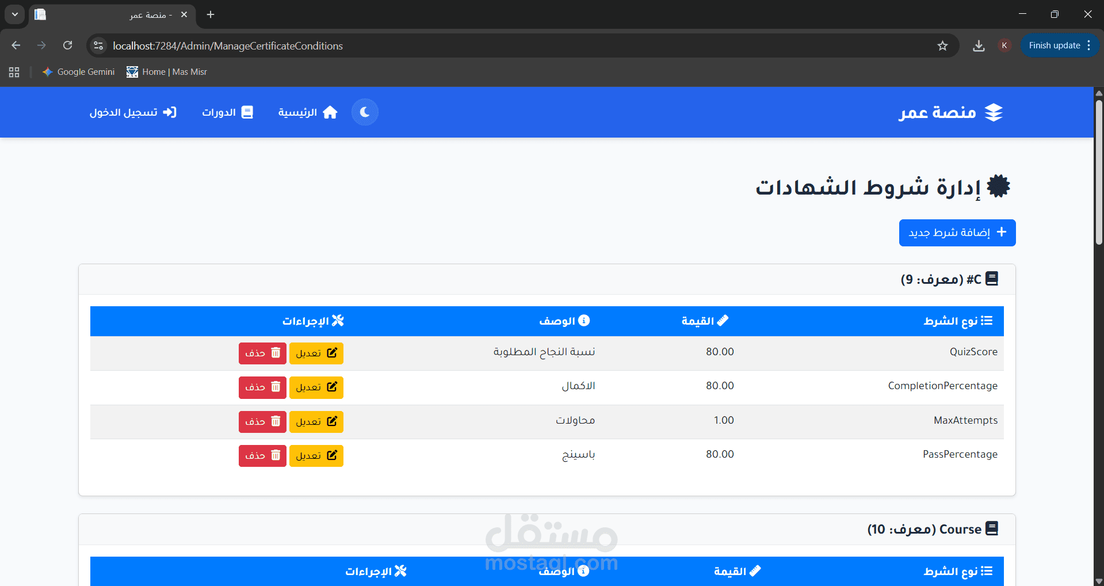
Task: Click the info icon in the C# table's الوصف header
Action: 584,321
